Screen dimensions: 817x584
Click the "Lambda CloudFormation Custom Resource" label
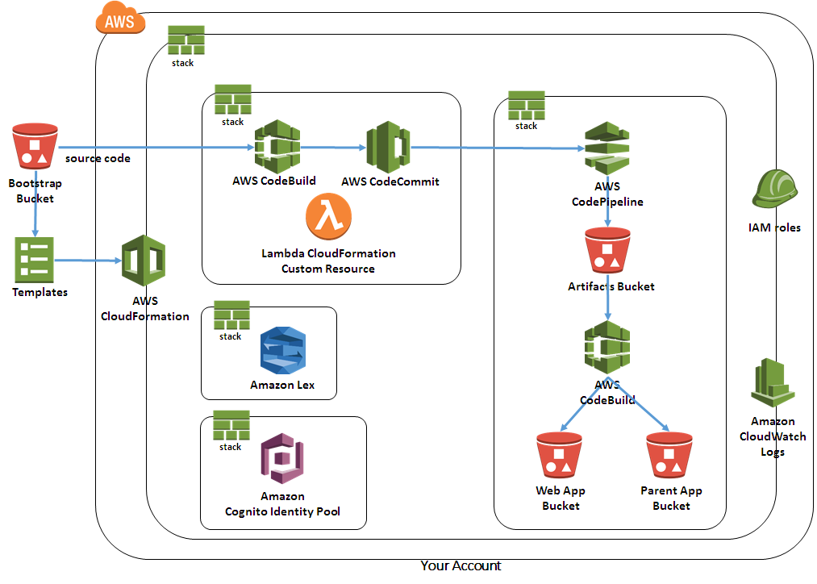click(328, 261)
